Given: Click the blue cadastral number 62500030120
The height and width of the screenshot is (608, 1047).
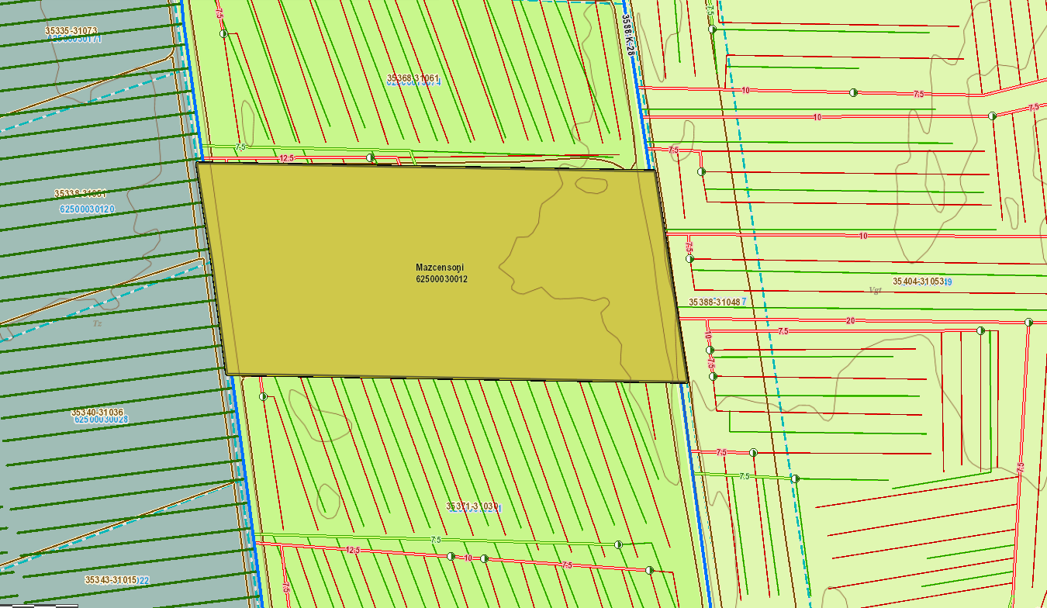Looking at the screenshot, I should 87,209.
